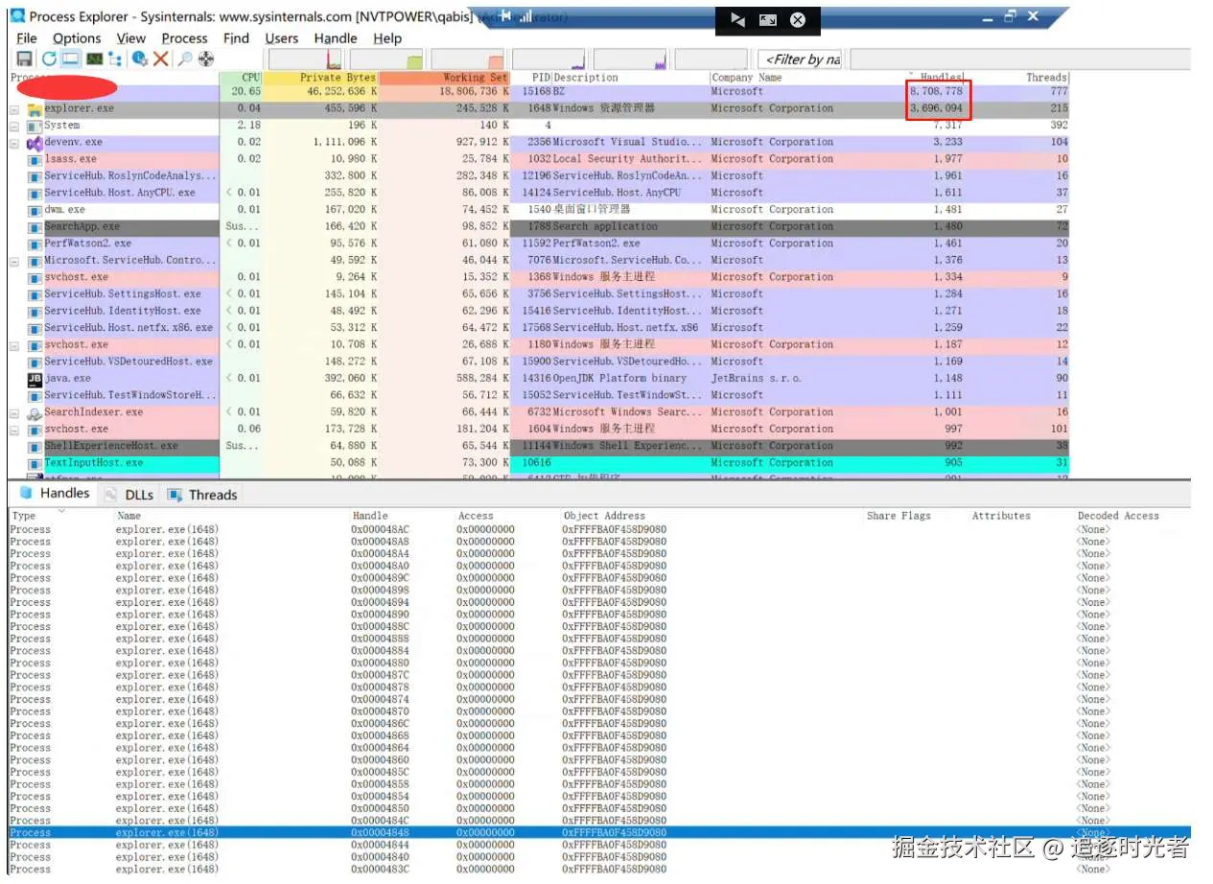Image resolution: width=1213 pixels, height=884 pixels.
Task: Sort by the CPU column header
Action: point(242,78)
